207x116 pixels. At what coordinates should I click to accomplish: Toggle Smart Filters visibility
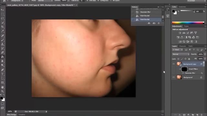coord(180,69)
